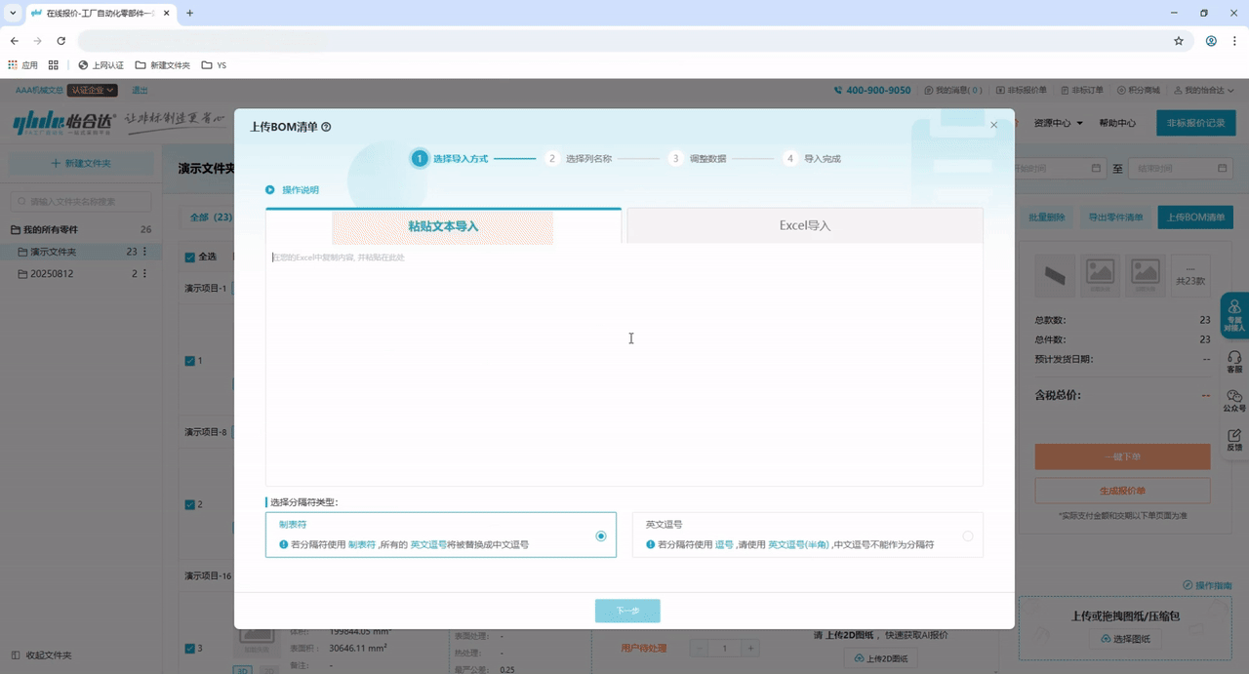Click the 公众号 WeChat sidebar icon
Screen dimensions: 1249x674
[x=1234, y=400]
